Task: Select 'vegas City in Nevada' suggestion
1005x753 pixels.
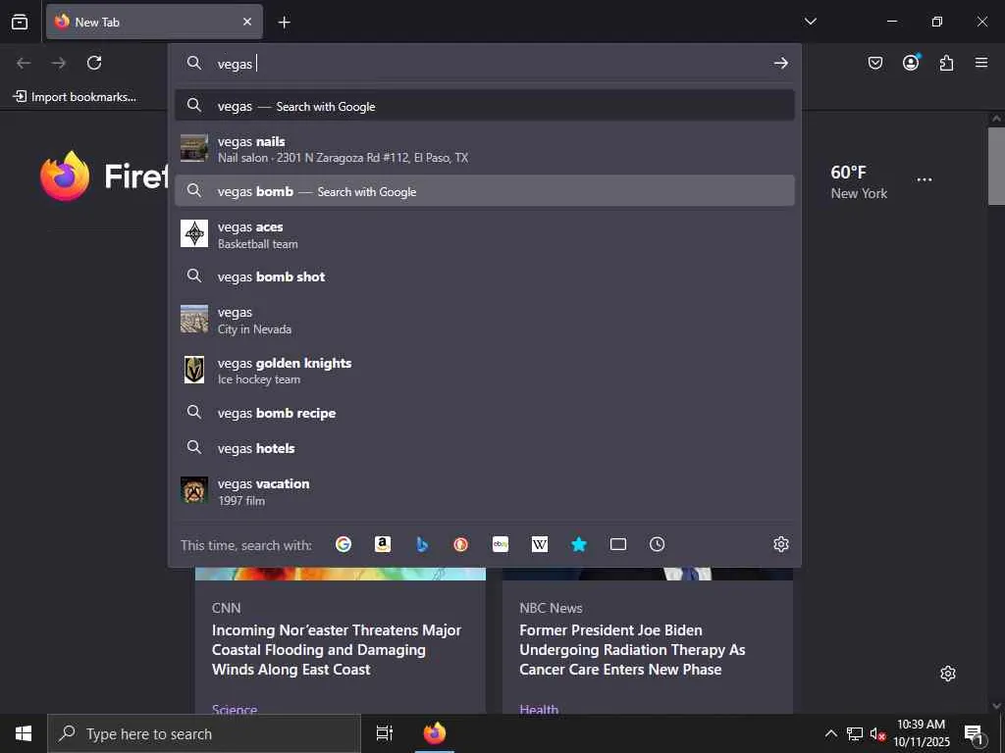Action: coord(485,320)
